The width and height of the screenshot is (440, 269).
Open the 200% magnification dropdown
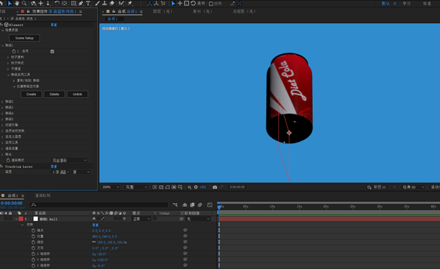pyautogui.click(x=110, y=187)
